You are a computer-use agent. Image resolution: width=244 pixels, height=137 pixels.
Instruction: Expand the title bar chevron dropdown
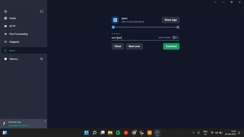pyautogui.click(x=215, y=2)
